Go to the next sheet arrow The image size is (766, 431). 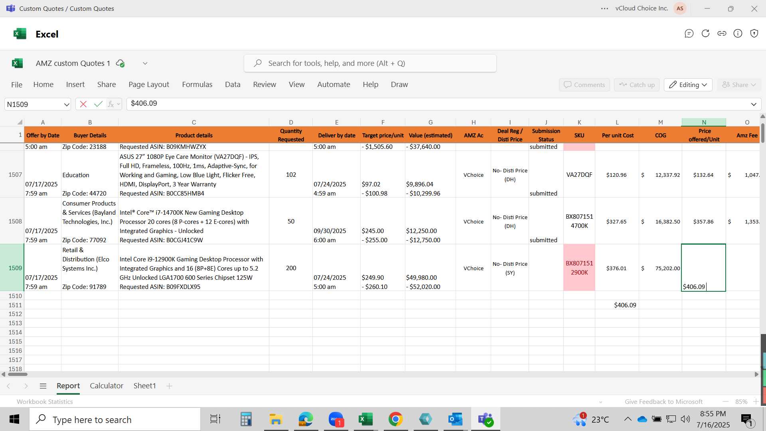coord(26,386)
